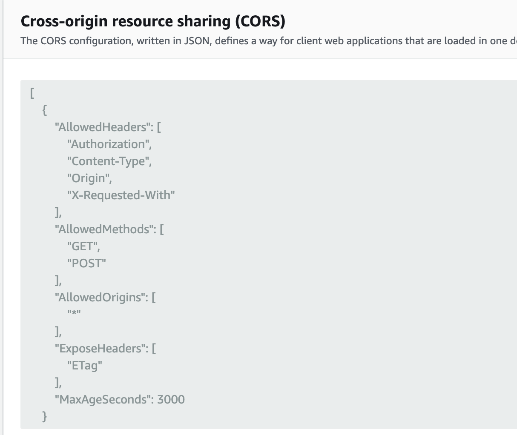Click the "X-Requested-With" header entry
This screenshot has width=517, height=435.
tap(121, 195)
